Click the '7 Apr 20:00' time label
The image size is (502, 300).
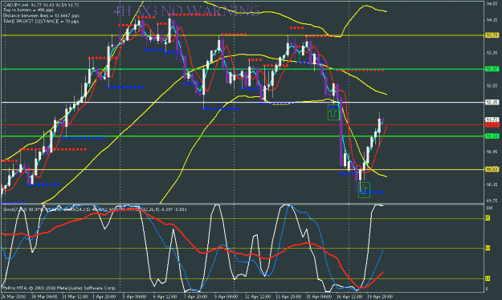[195, 297]
